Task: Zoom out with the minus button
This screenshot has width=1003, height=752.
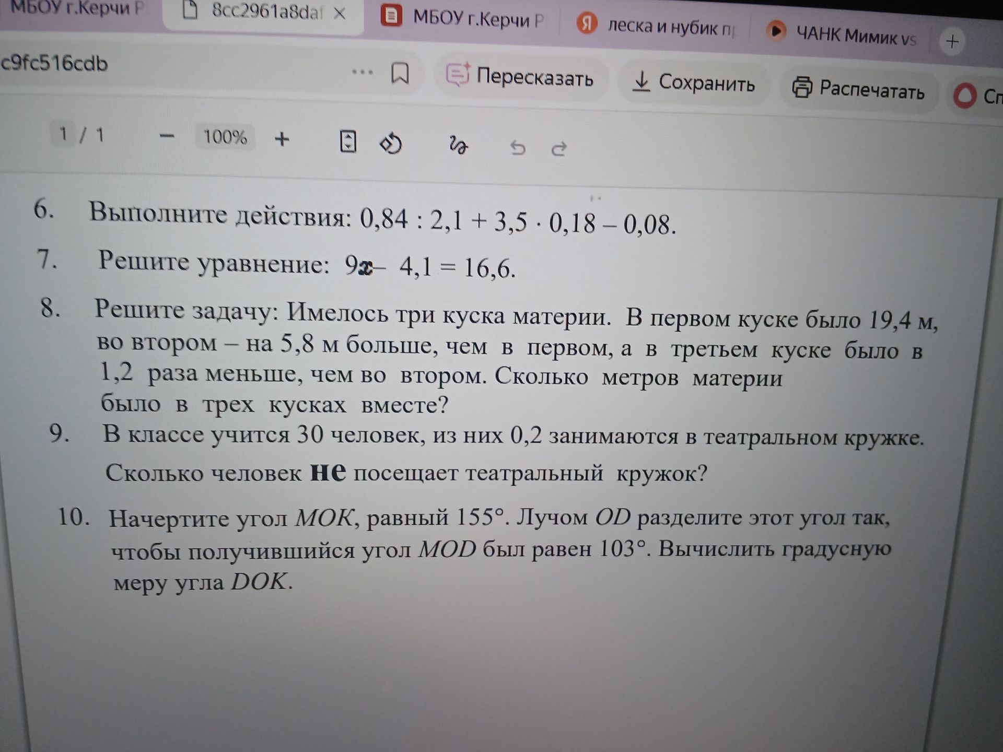Action: [167, 136]
